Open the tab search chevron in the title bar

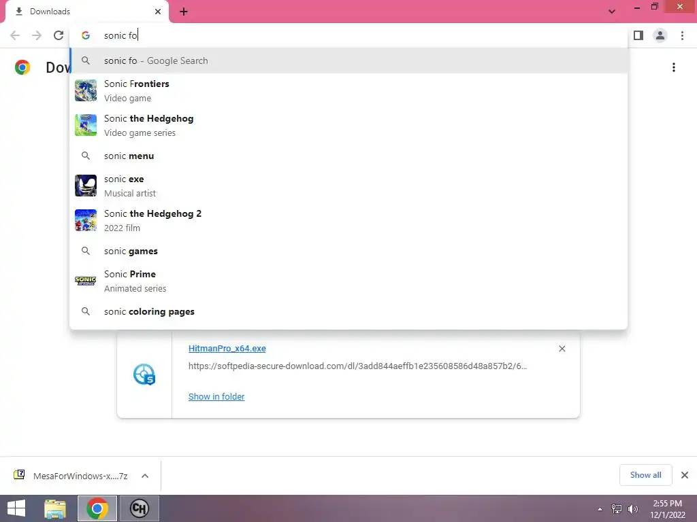coord(612,12)
